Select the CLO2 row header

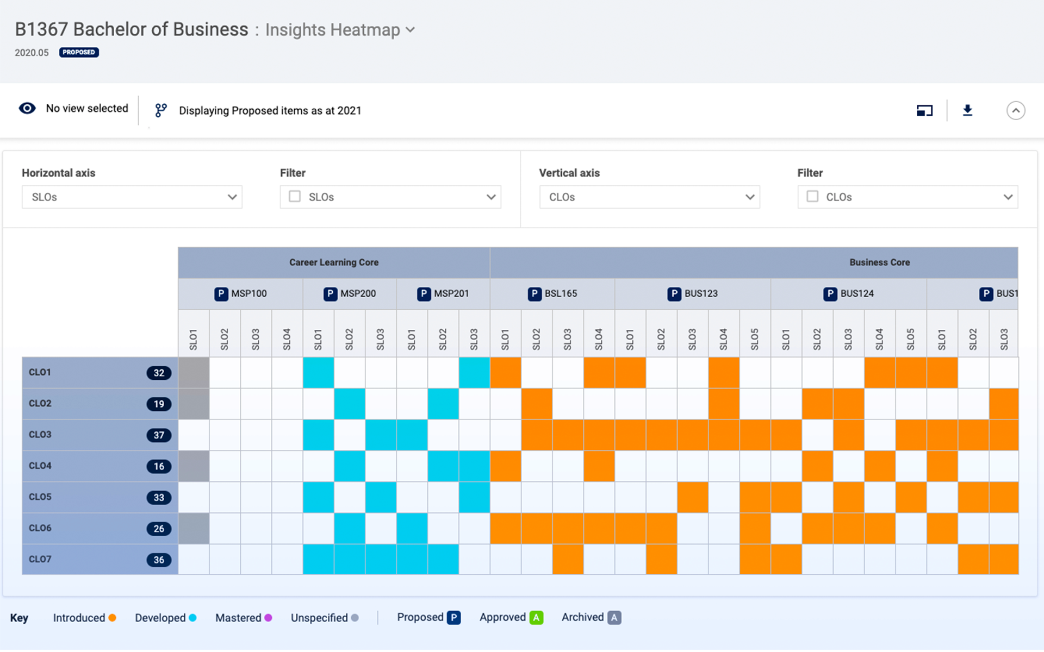click(x=100, y=404)
